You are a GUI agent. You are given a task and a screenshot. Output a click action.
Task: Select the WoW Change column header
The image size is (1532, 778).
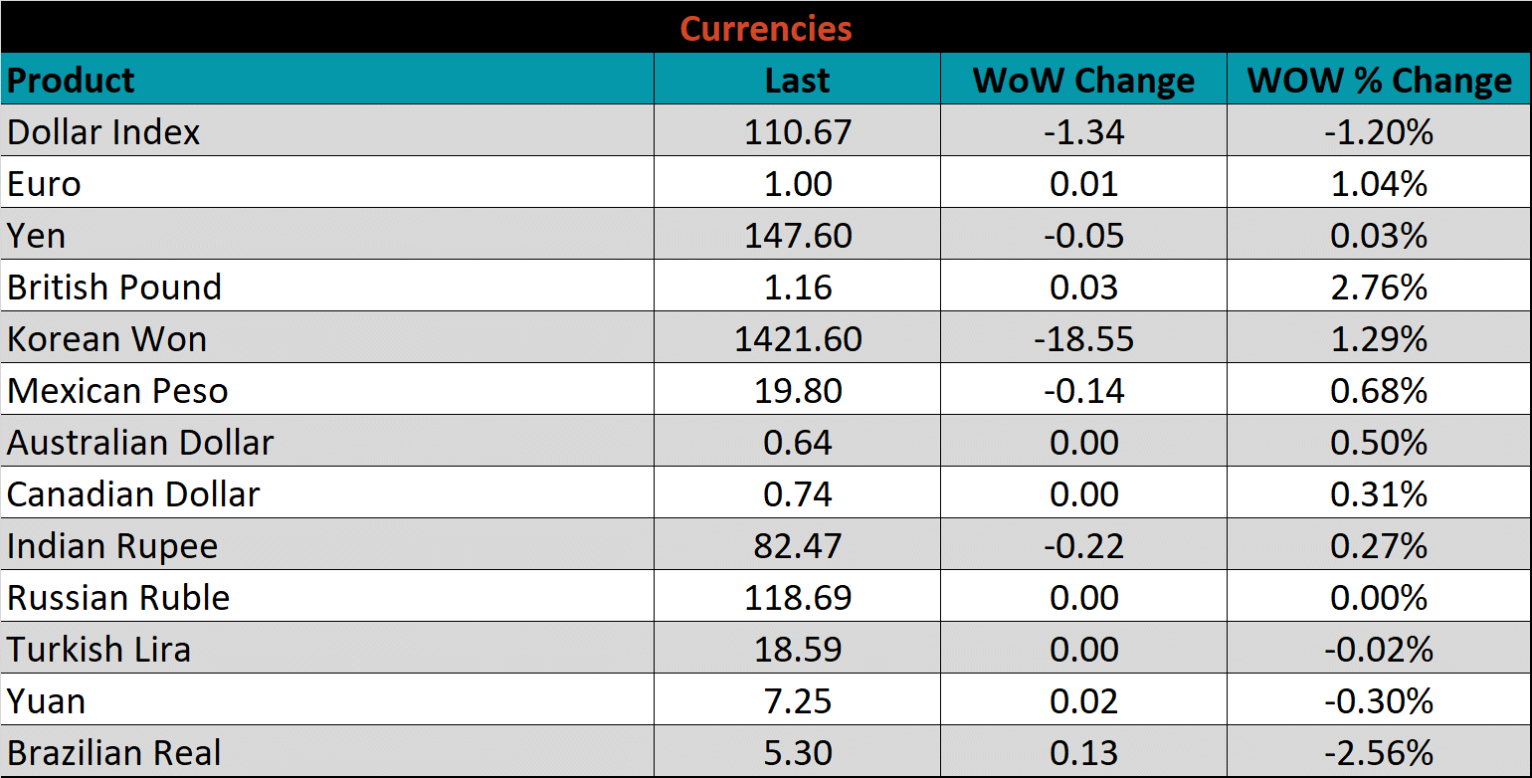(x=1083, y=80)
